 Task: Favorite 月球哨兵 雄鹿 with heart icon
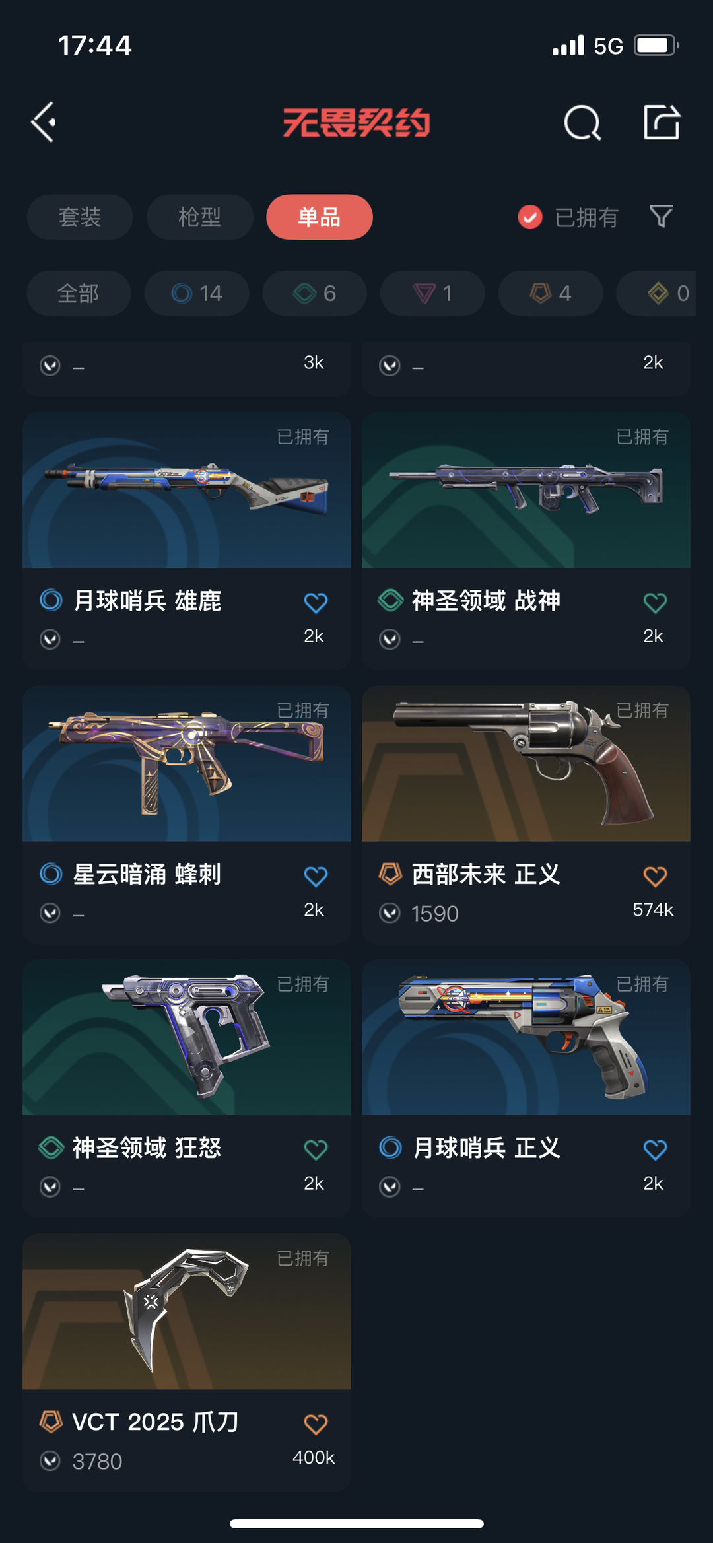[x=316, y=602]
